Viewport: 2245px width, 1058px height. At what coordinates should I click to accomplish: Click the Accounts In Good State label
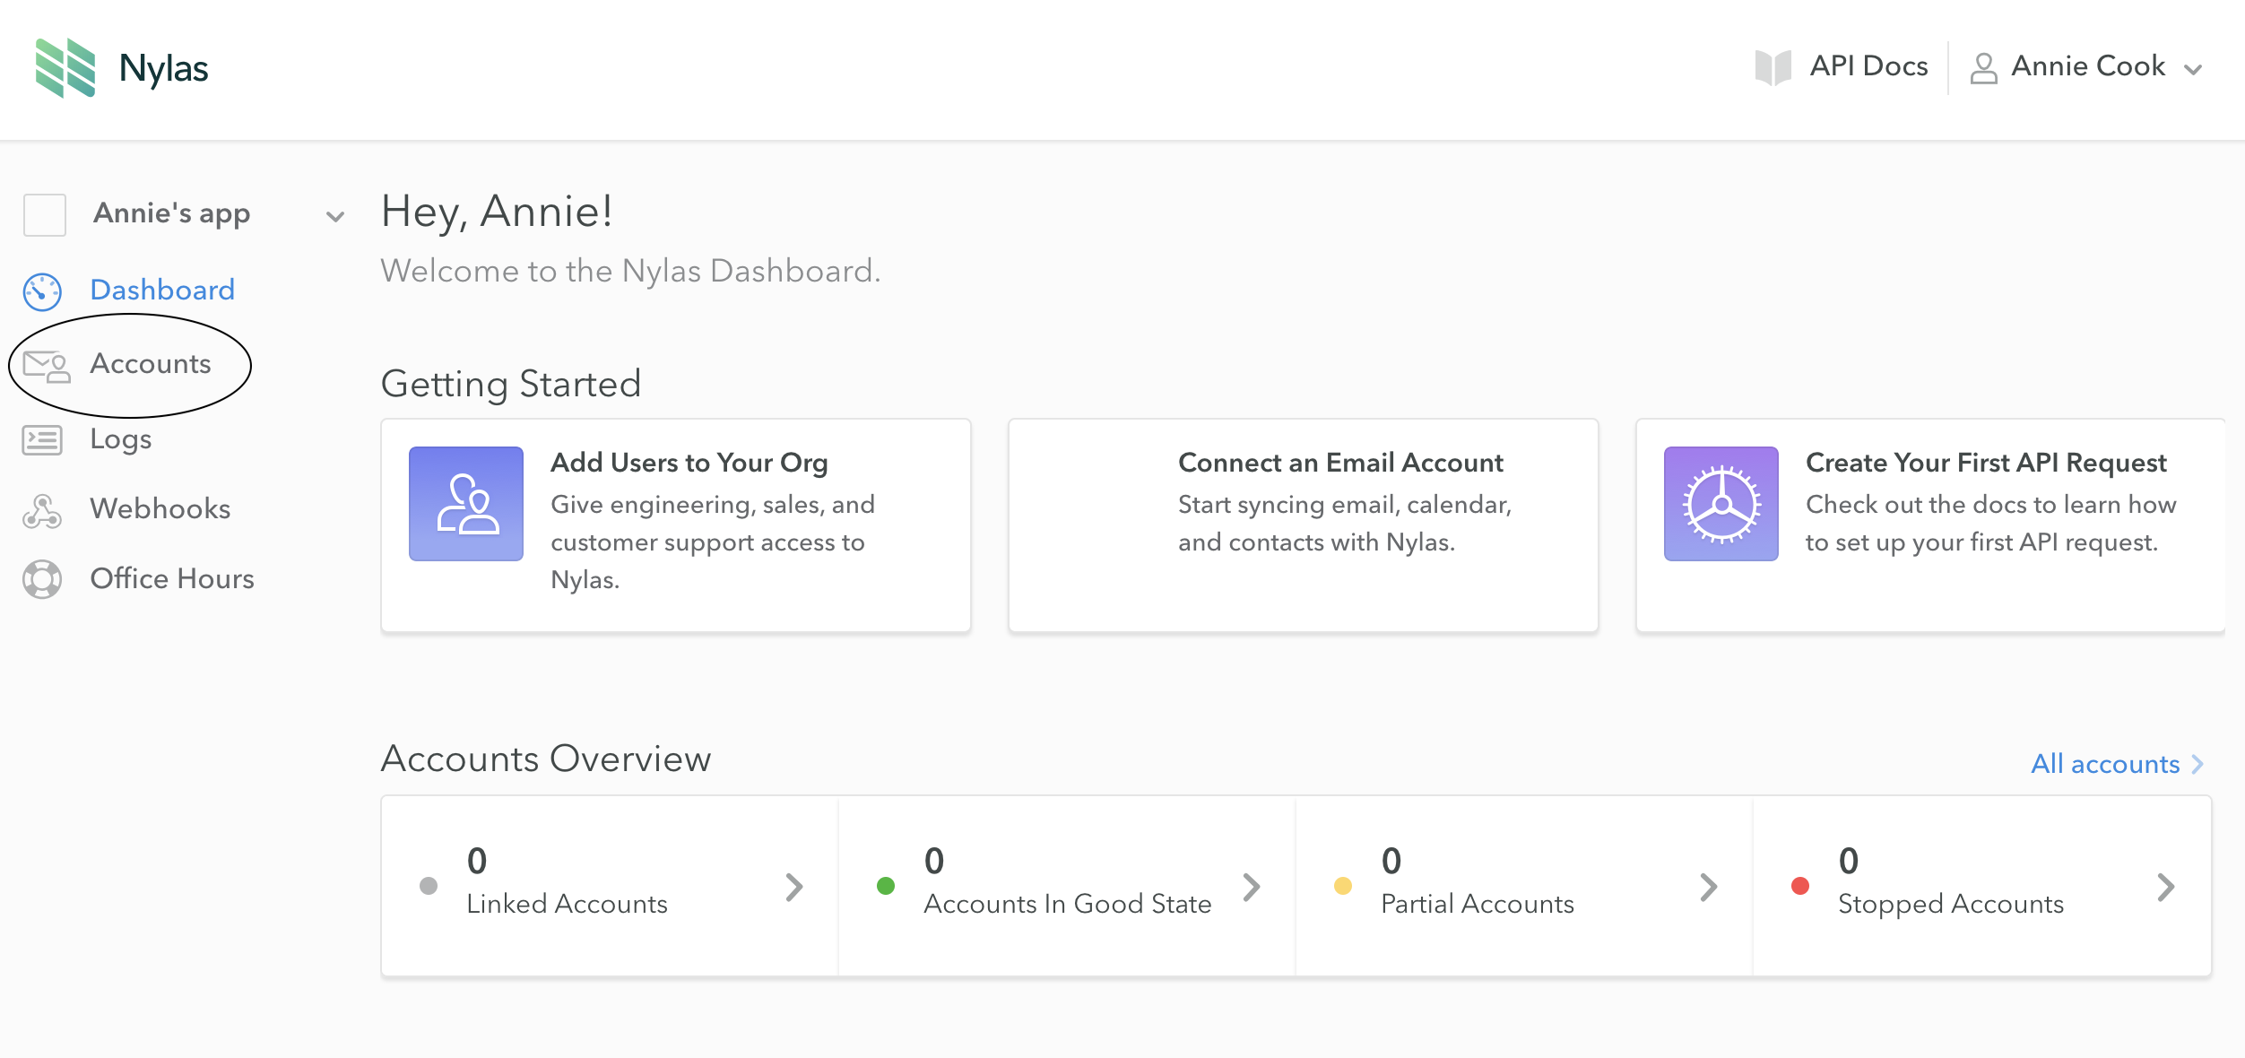1067,904
